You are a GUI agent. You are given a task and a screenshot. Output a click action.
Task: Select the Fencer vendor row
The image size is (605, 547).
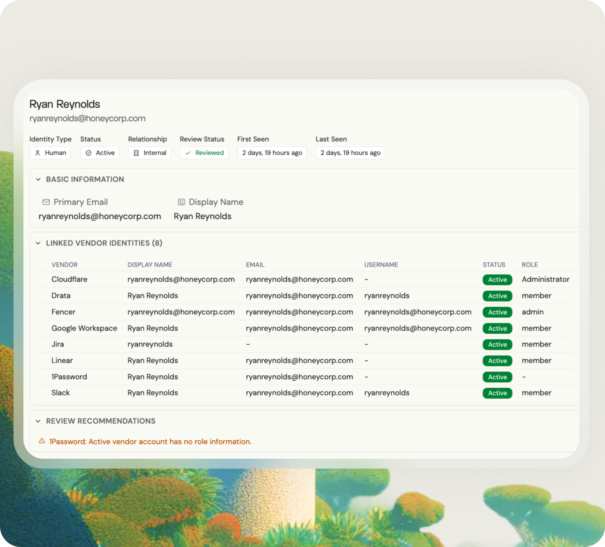[307, 312]
